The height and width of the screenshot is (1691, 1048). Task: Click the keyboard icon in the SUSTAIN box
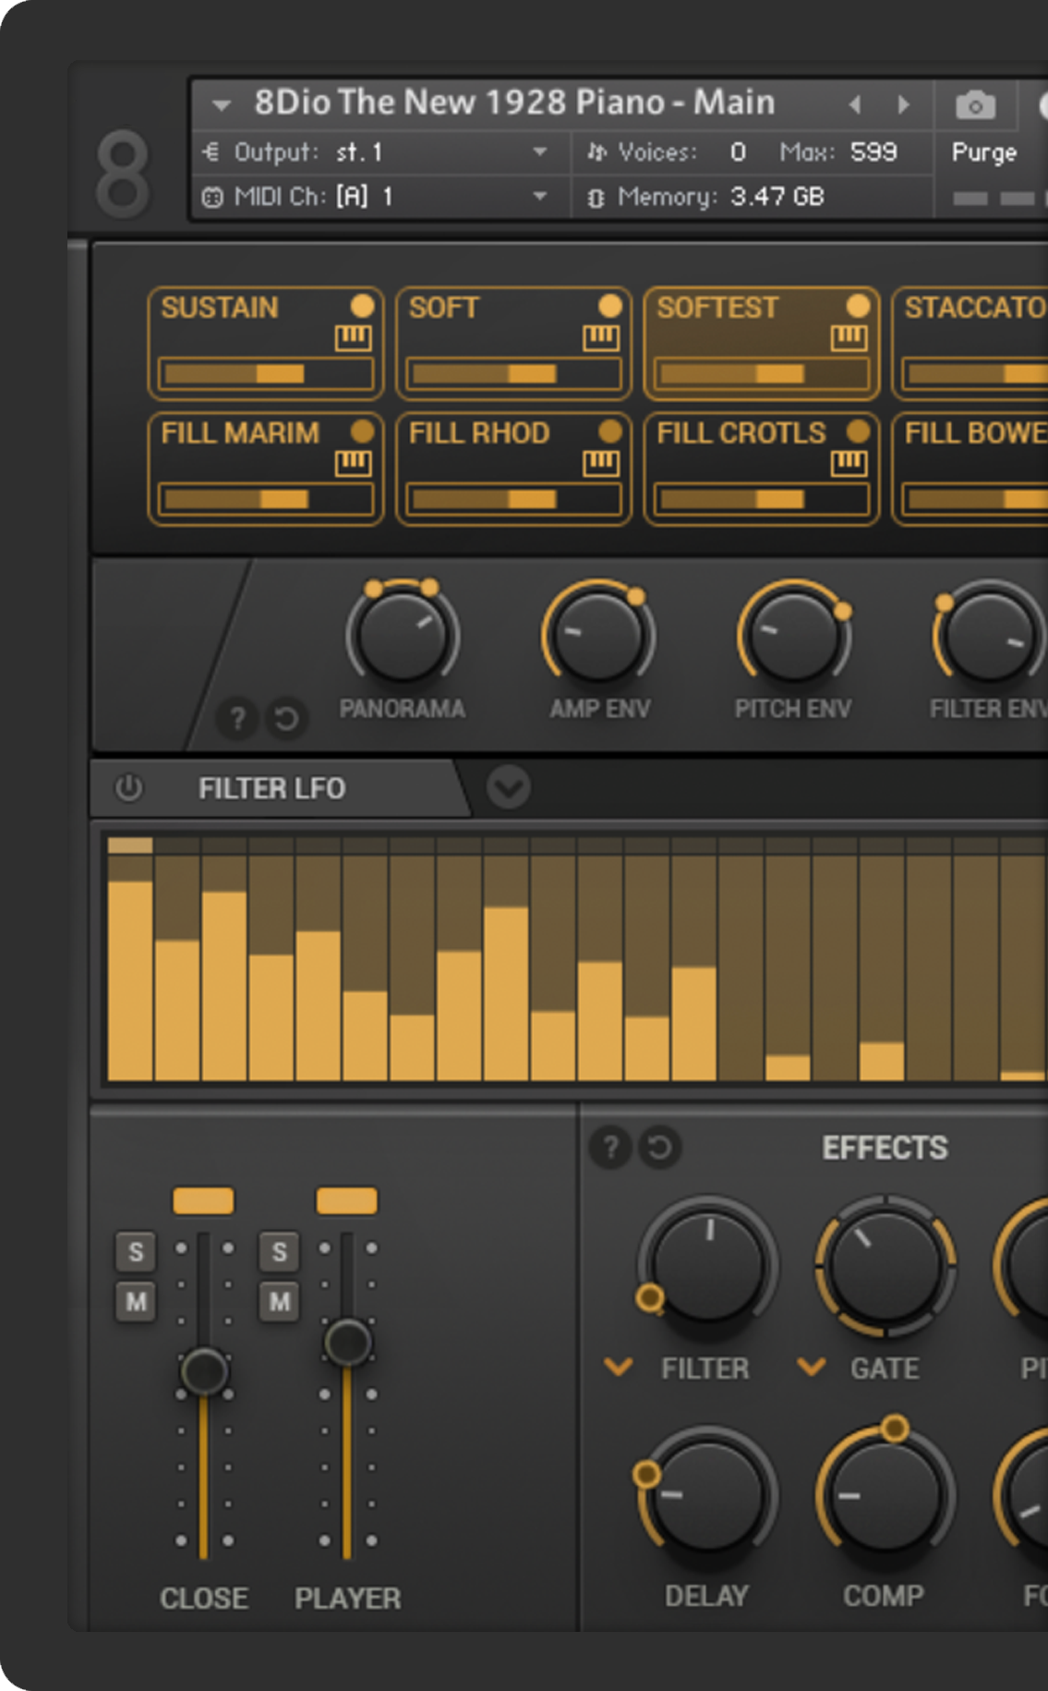tap(353, 338)
